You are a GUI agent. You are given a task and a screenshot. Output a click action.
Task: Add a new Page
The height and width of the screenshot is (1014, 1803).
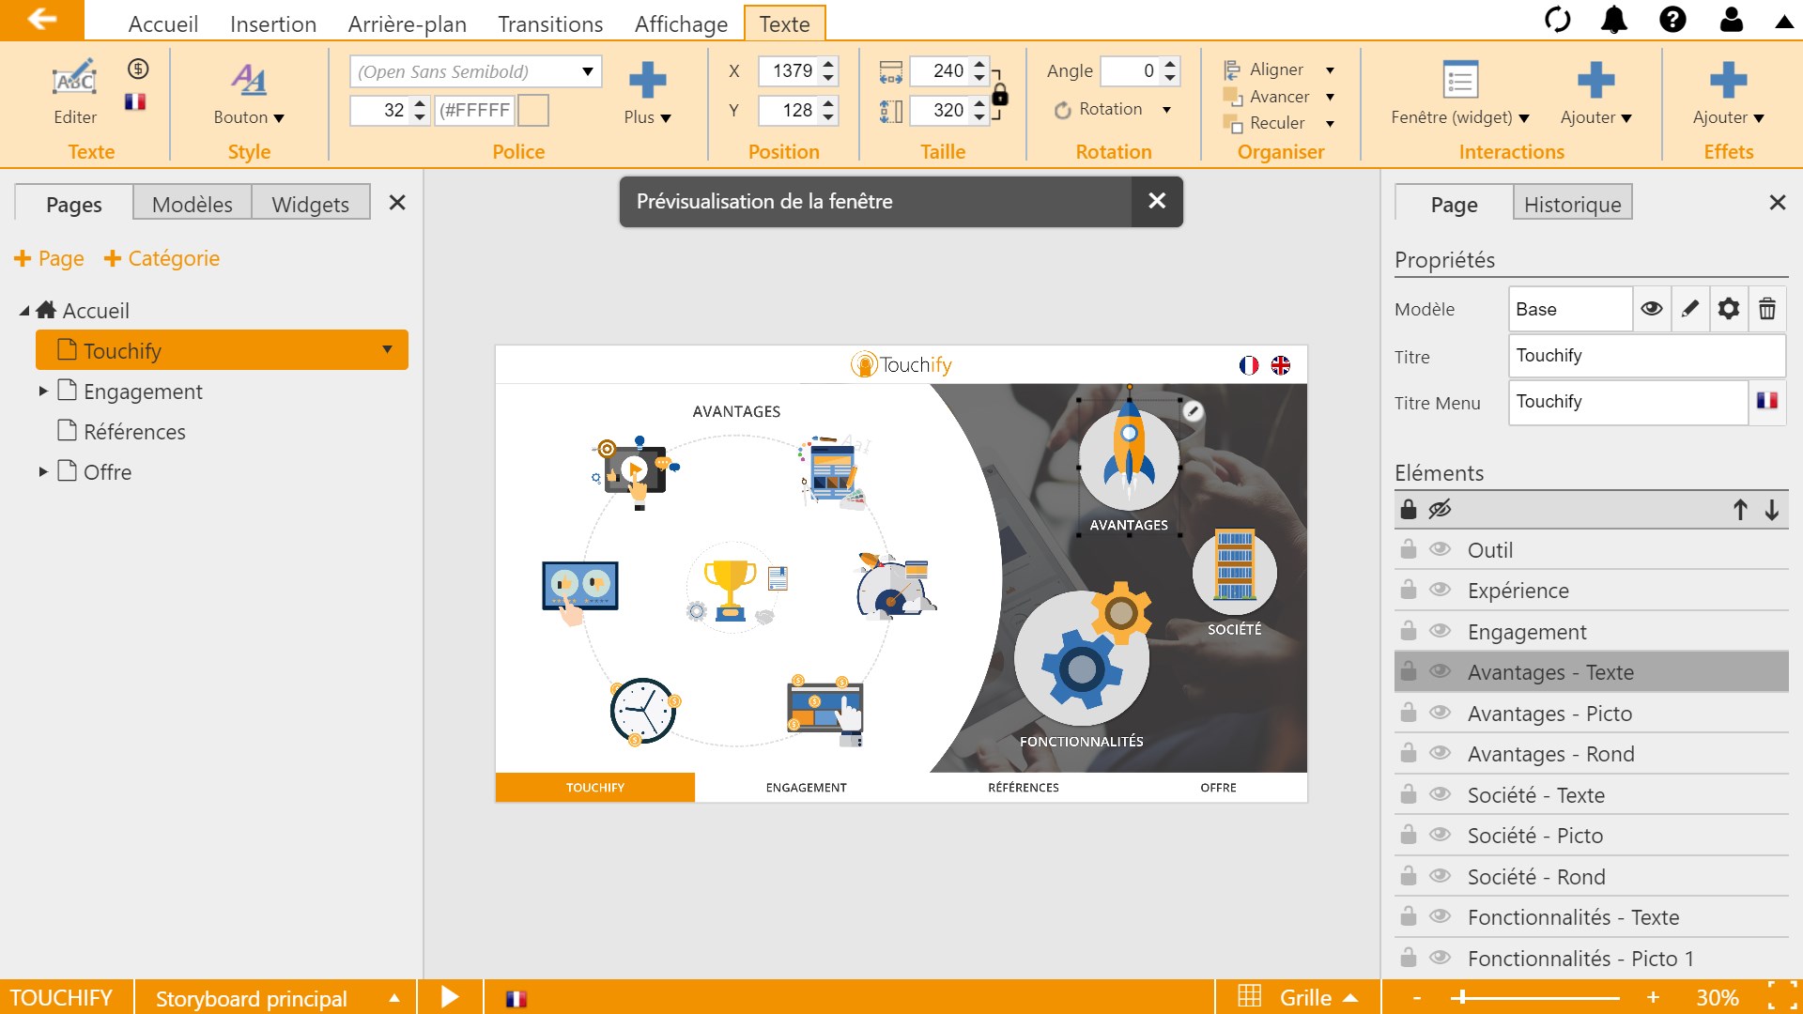(49, 258)
